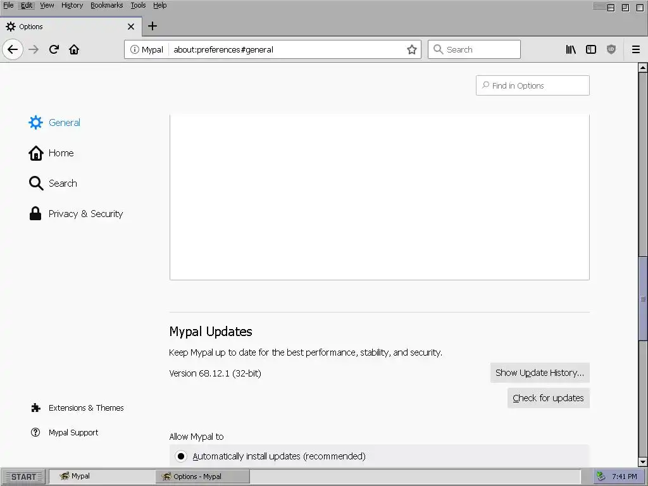Open the home page via house icon

click(74, 49)
